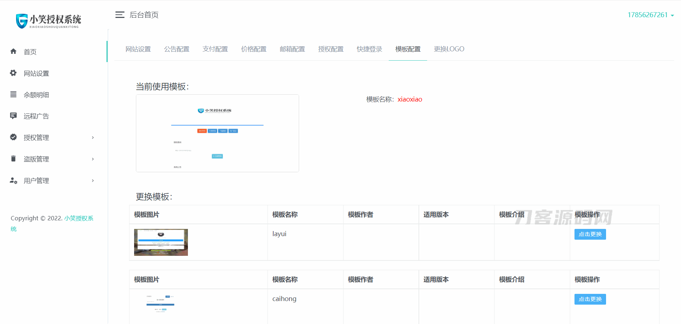
Task: Expand the 用户管理 submenu arrow
Action: point(93,180)
